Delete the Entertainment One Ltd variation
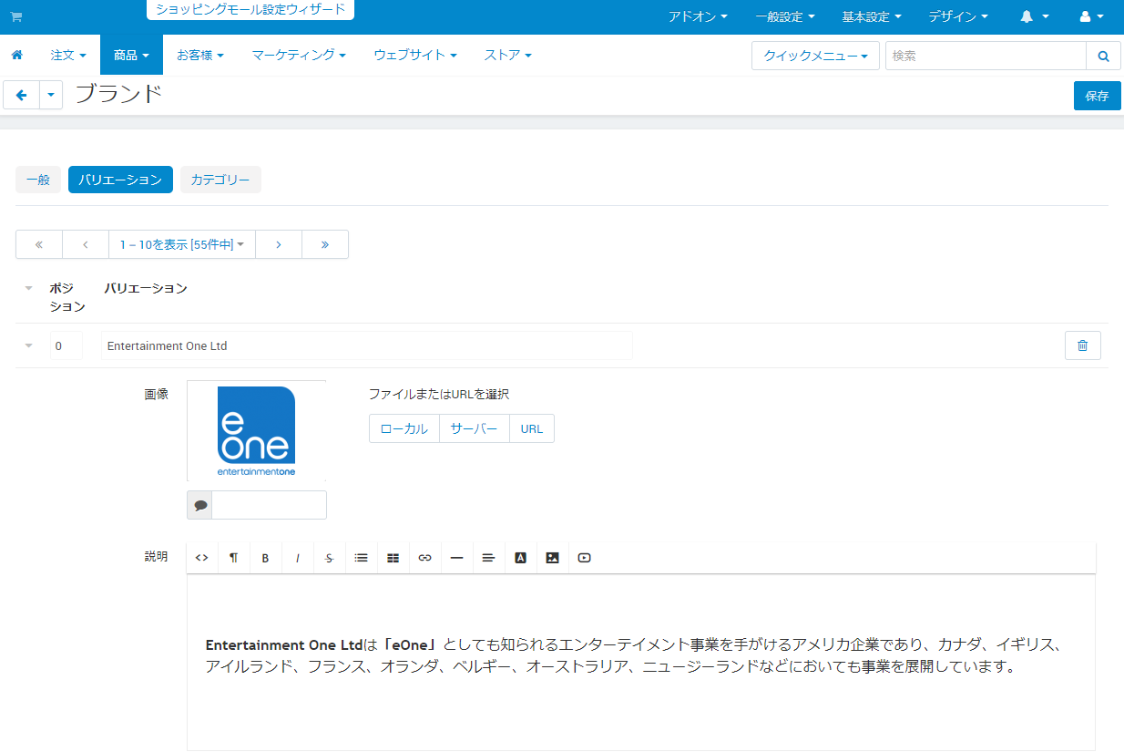 [1082, 345]
